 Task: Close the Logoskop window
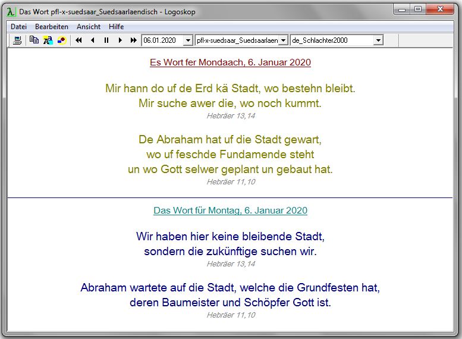(x=440, y=9)
